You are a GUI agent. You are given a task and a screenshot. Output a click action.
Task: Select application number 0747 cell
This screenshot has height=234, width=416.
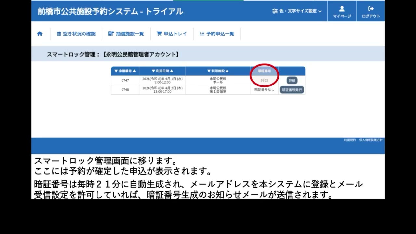coord(125,80)
